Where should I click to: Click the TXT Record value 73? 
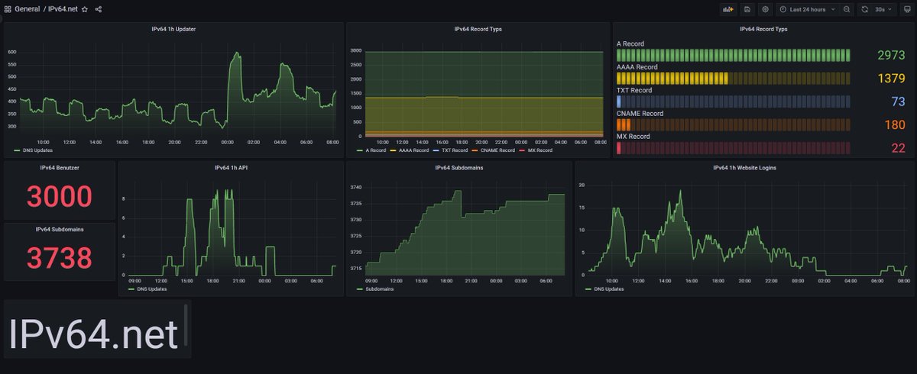[x=898, y=102]
